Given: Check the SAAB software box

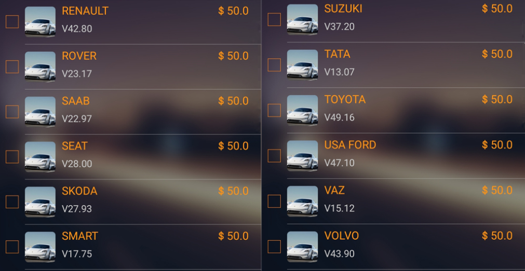Looking at the screenshot, I should (x=12, y=112).
